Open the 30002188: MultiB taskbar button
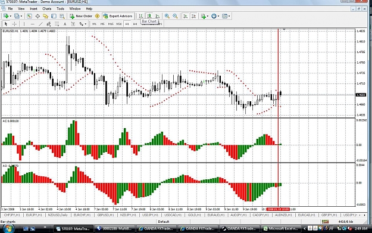The image size is (372, 233). (x=115, y=228)
